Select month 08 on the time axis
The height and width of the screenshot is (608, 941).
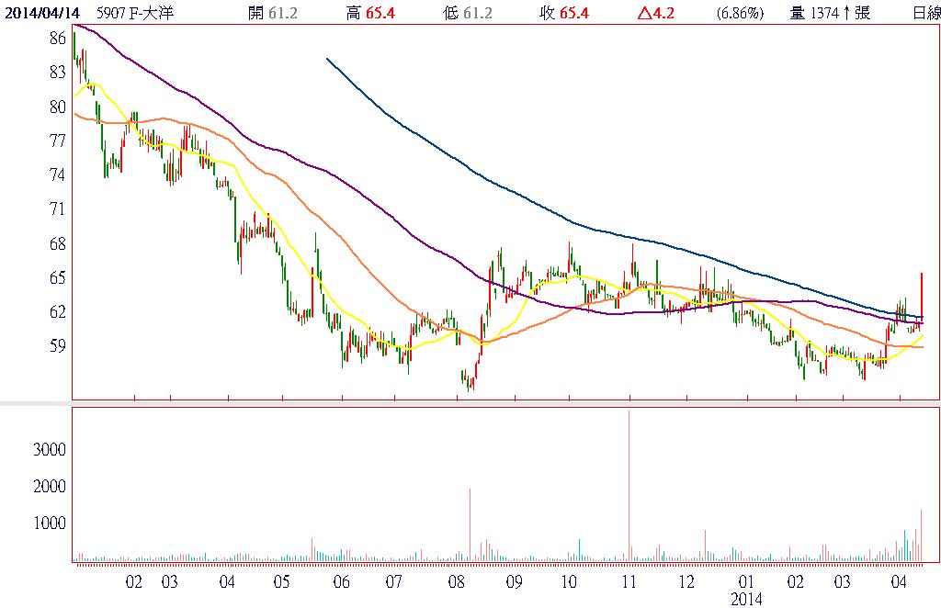click(x=456, y=581)
